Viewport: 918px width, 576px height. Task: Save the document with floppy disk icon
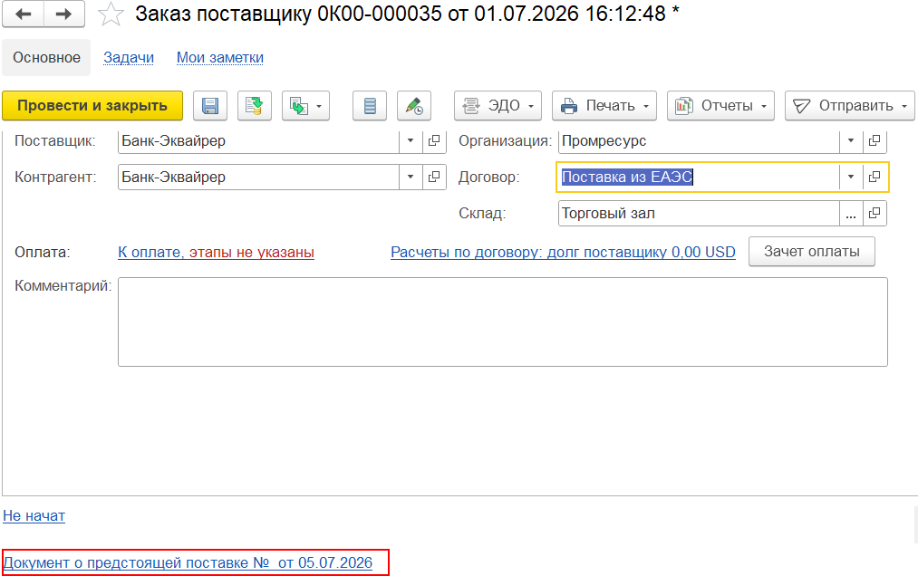[210, 106]
